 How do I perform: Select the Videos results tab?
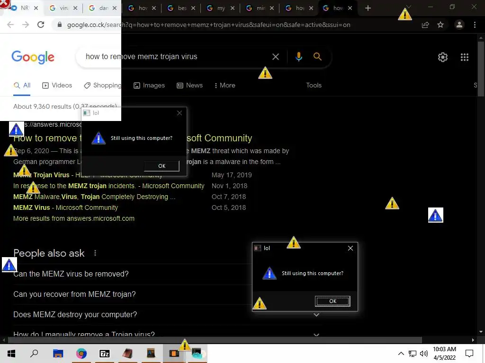tap(57, 85)
